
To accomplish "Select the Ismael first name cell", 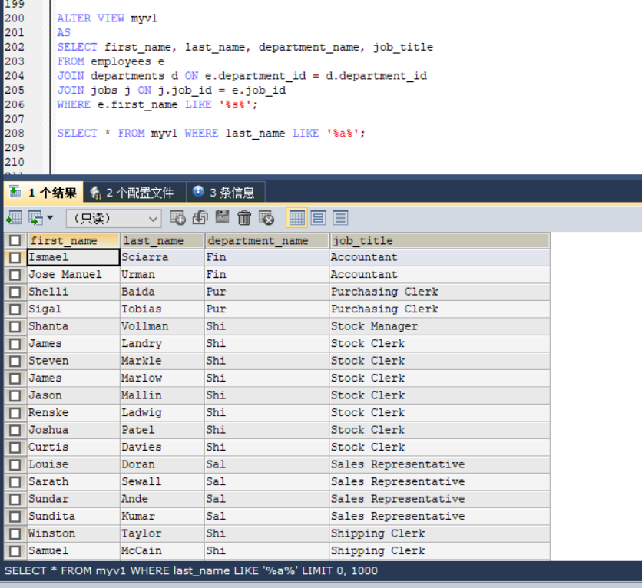I will tap(74, 257).
